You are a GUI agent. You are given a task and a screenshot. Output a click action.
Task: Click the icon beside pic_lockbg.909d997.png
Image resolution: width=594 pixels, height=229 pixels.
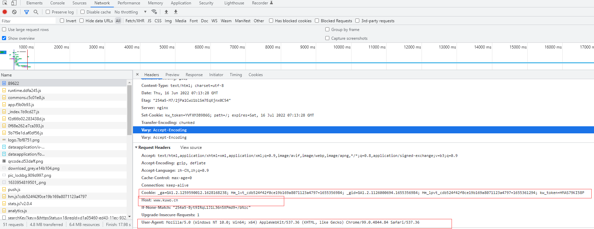pyautogui.click(x=4, y=175)
